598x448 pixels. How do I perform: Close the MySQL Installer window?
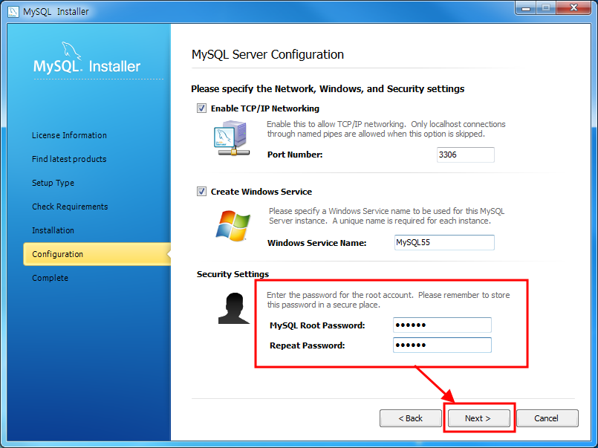coord(573,8)
